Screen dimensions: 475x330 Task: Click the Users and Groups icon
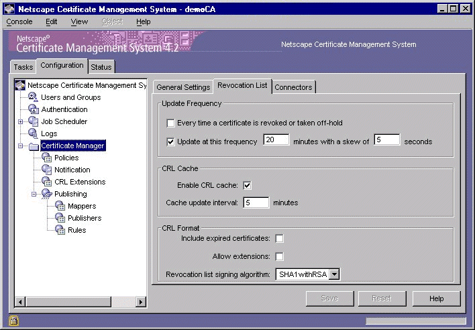[33, 97]
